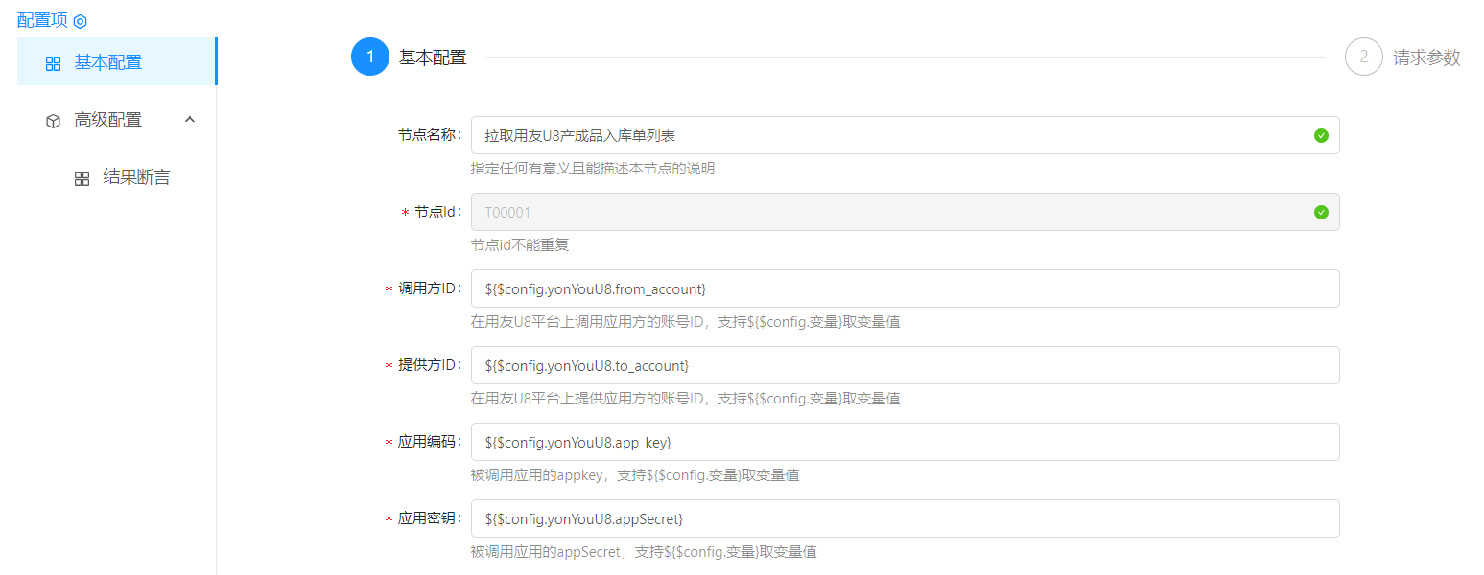The image size is (1484, 575).
Task: Click the 配置项 header link
Action: 43,21
